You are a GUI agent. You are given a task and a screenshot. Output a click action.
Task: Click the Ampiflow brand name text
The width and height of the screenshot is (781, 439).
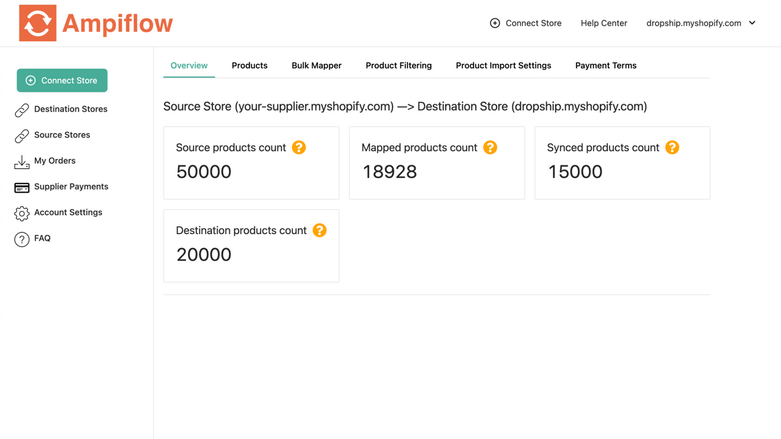[118, 24]
